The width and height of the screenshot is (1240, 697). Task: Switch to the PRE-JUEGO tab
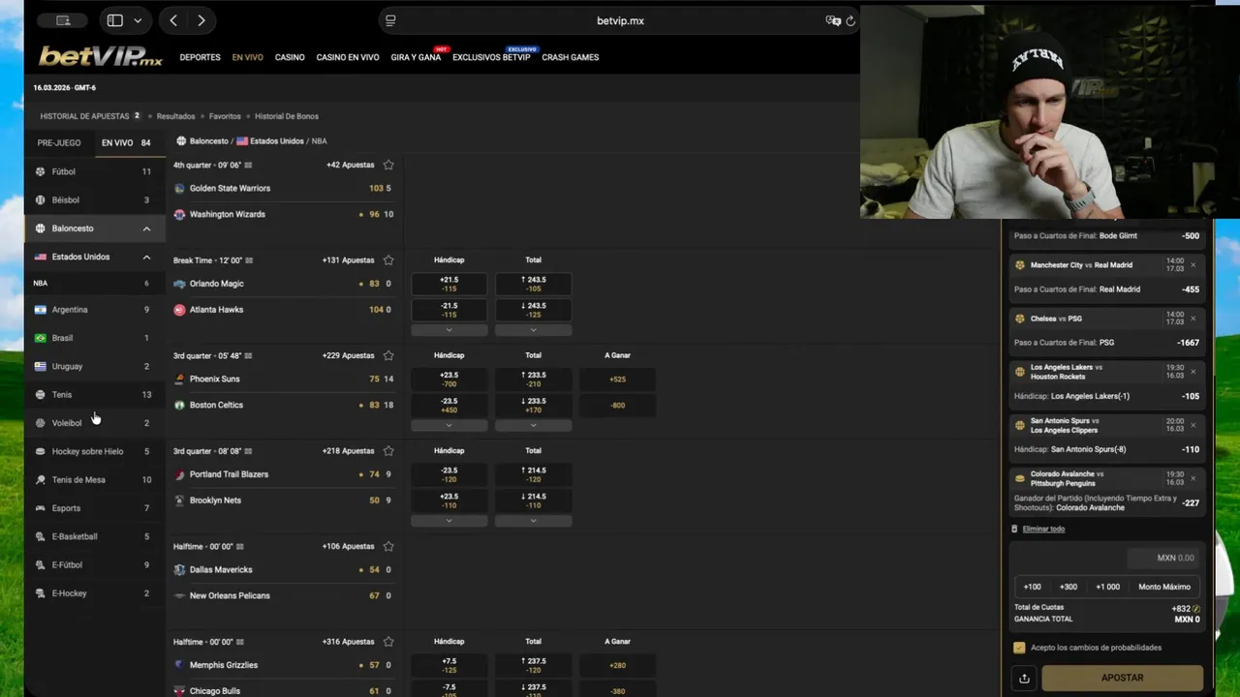pos(59,142)
